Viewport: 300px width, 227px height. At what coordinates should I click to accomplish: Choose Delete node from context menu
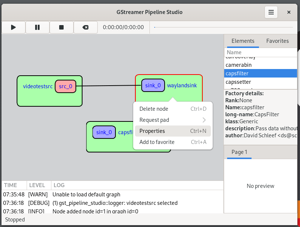tap(173, 109)
